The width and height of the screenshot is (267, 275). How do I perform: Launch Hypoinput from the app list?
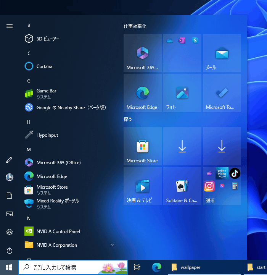point(69,135)
